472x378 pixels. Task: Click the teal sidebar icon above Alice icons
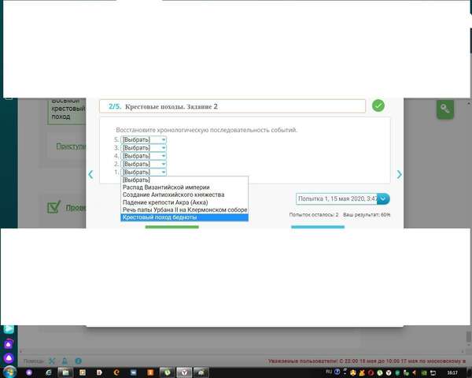coord(9,329)
